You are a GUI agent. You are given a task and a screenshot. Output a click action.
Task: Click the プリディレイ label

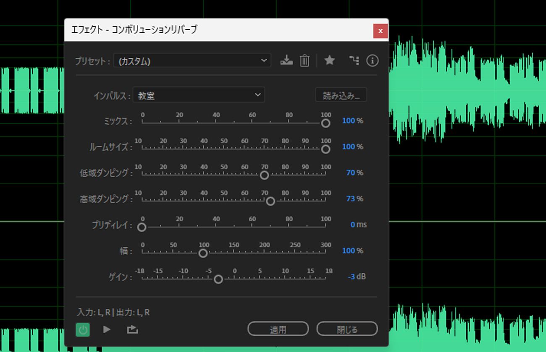112,225
